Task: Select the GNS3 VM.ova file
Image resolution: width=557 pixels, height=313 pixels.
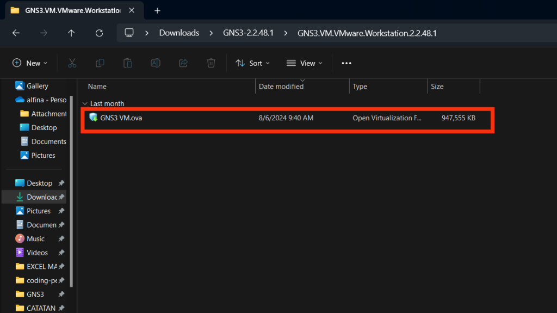Action: [x=121, y=118]
